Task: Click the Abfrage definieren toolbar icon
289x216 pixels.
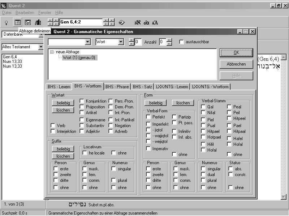Action: (17, 22)
